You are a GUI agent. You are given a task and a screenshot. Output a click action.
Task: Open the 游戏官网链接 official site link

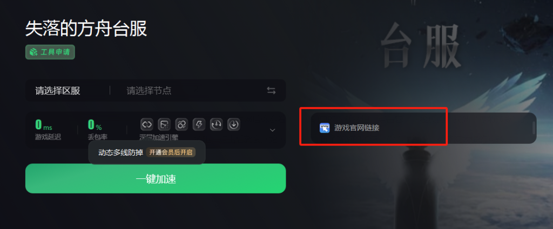tap(357, 128)
